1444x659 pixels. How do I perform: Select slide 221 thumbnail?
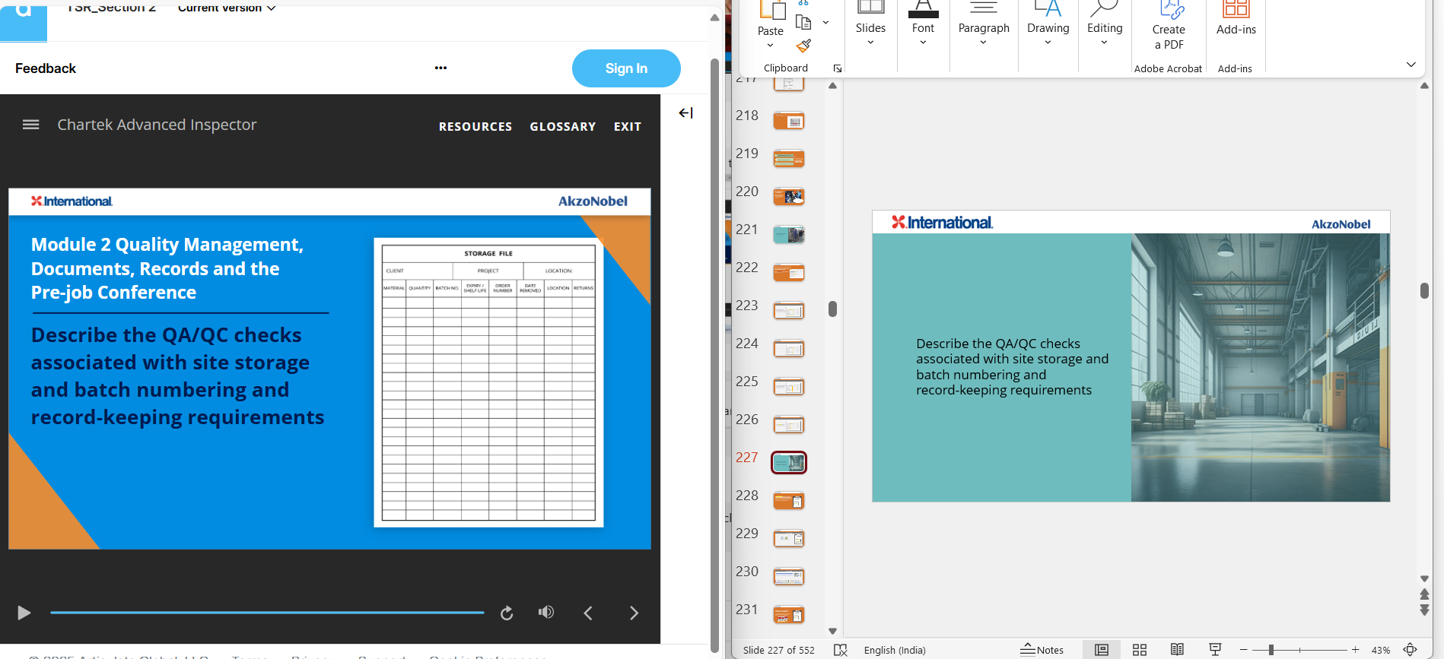click(x=789, y=235)
